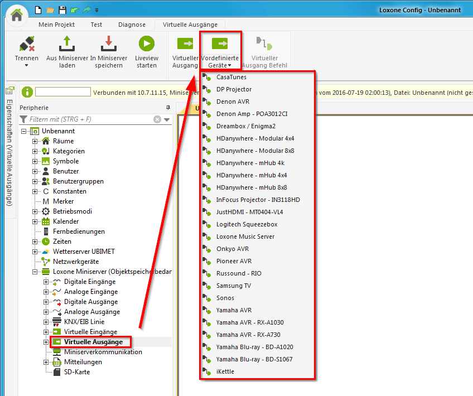This screenshot has height=396, width=473.
Task: Collapse the Loxone Miniserver tree node
Action: [x=35, y=272]
